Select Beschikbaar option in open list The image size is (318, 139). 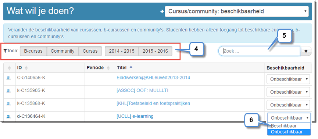pyautogui.click(x=289, y=126)
